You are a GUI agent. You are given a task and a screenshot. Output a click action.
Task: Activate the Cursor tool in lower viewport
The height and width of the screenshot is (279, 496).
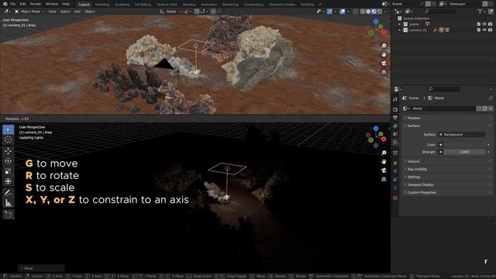pos(9,139)
